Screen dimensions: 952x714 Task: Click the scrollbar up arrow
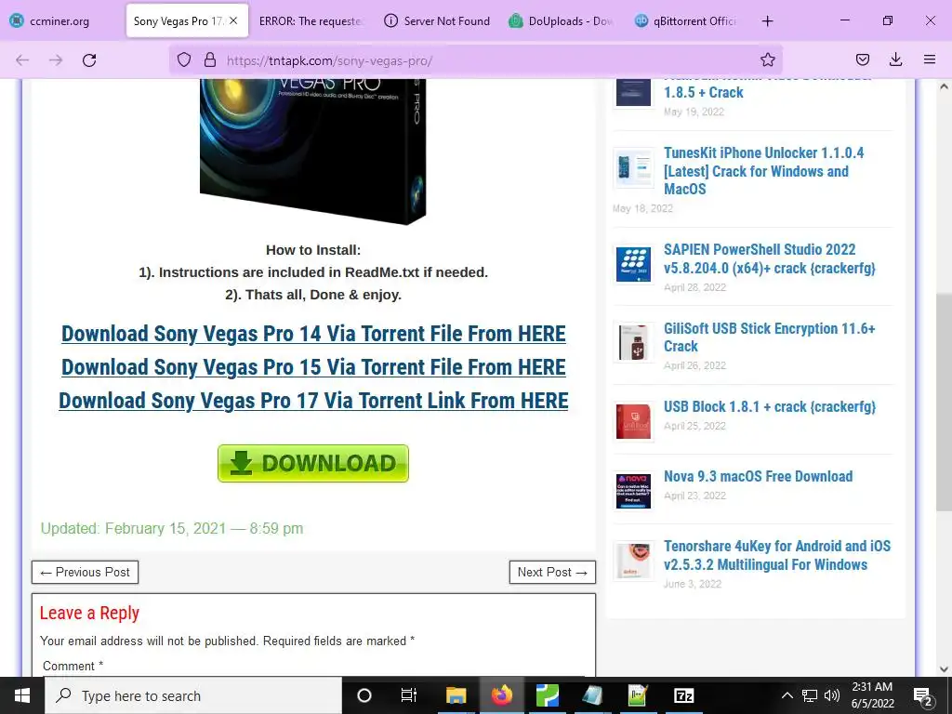pos(944,86)
